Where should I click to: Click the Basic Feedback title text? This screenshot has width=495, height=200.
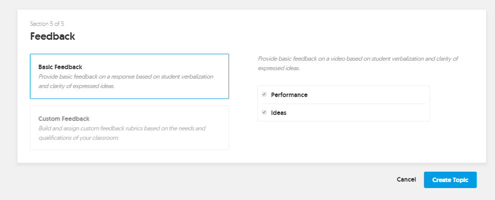click(60, 67)
